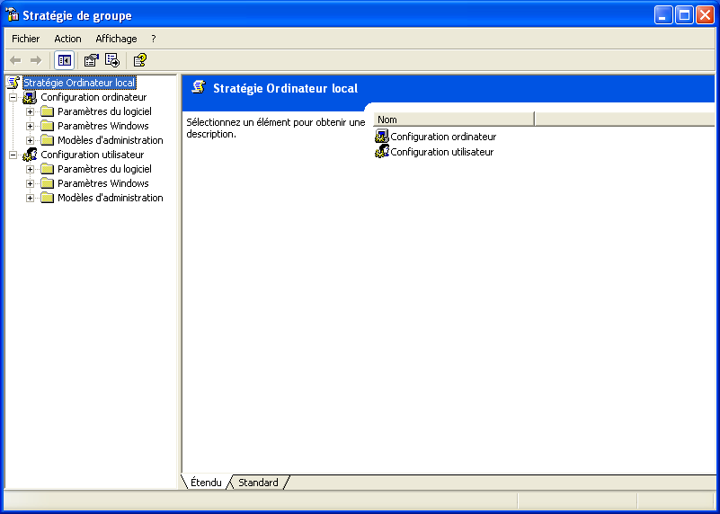Click the Forward arrow toolbar icon

point(36,60)
